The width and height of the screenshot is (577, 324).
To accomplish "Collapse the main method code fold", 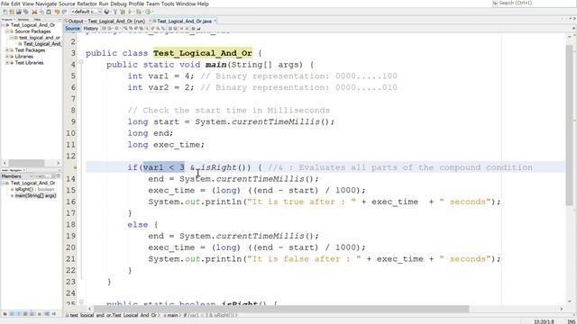I will pos(81,62).
